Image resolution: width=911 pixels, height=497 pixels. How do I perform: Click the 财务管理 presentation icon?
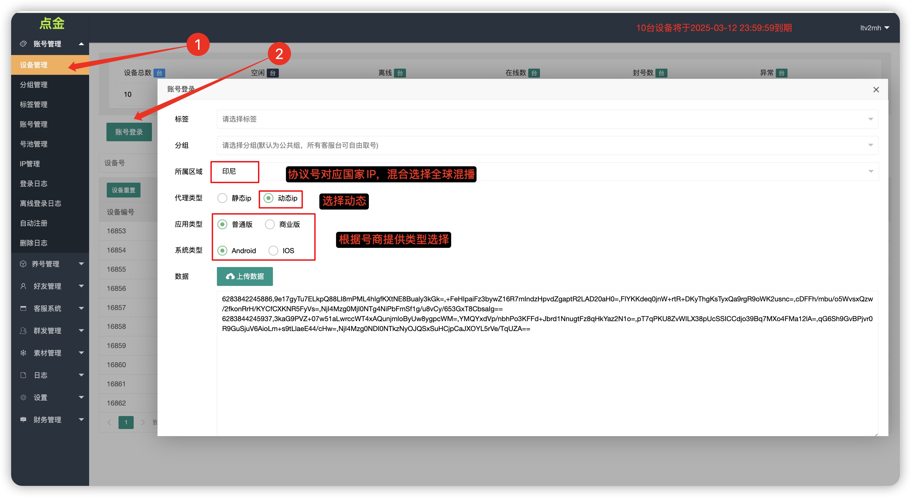click(23, 420)
